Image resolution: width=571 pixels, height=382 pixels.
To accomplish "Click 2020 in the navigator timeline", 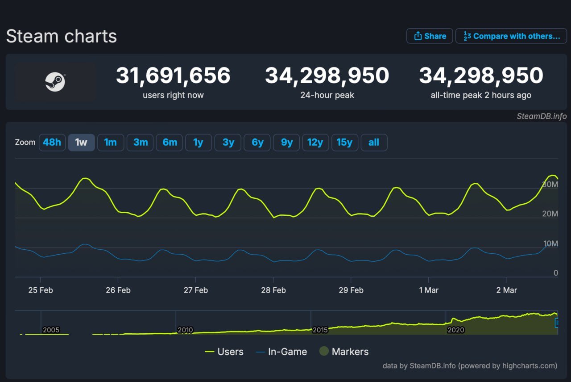I will (455, 330).
